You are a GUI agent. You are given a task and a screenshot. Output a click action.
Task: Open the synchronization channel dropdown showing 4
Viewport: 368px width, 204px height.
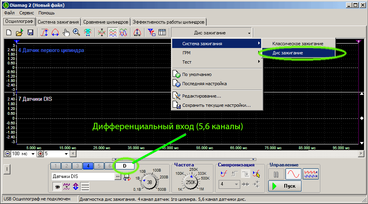coord(229,184)
